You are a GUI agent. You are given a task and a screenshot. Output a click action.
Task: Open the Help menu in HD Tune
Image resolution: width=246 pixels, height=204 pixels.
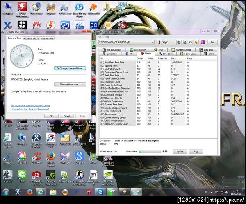(x=107, y=37)
